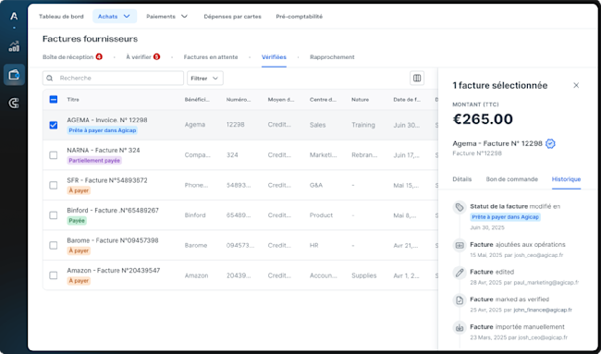Image resolution: width=601 pixels, height=354 pixels.
Task: Click the Bénéfici... column header
Action: click(x=197, y=100)
